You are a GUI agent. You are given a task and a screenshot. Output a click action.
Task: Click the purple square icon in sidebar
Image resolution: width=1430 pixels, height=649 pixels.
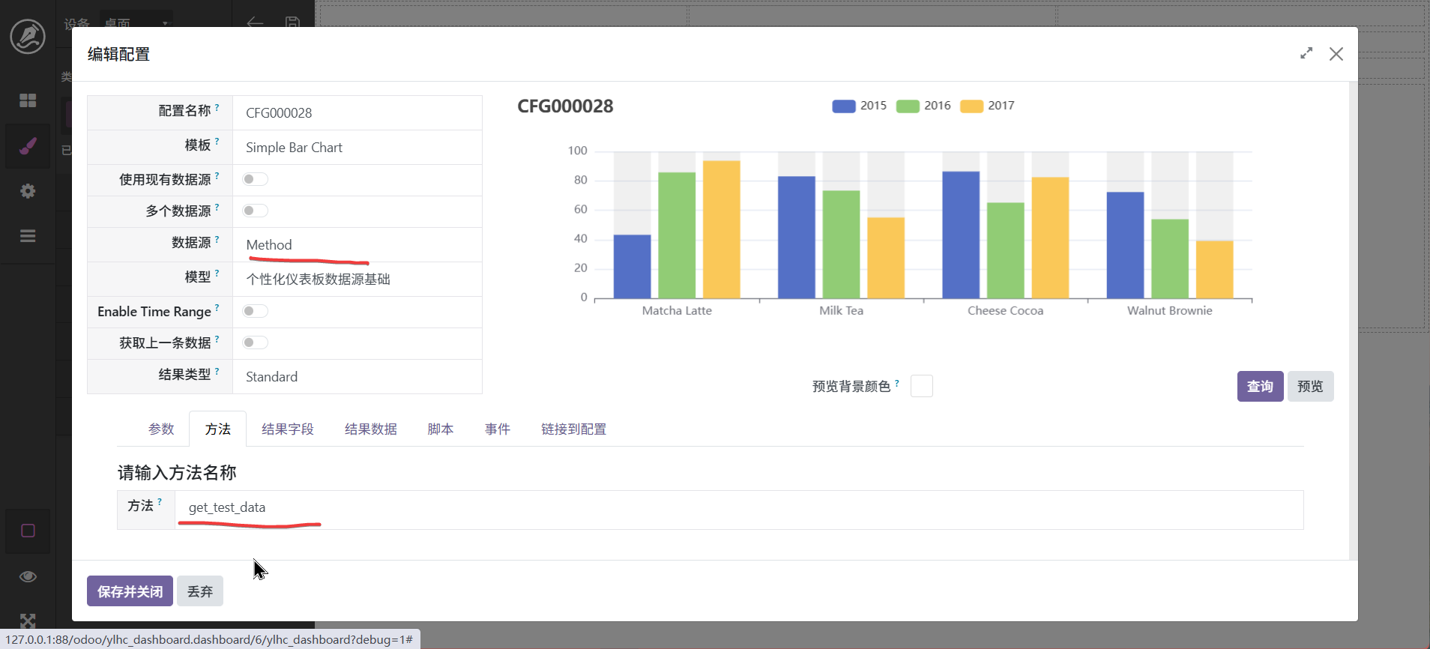(x=28, y=531)
